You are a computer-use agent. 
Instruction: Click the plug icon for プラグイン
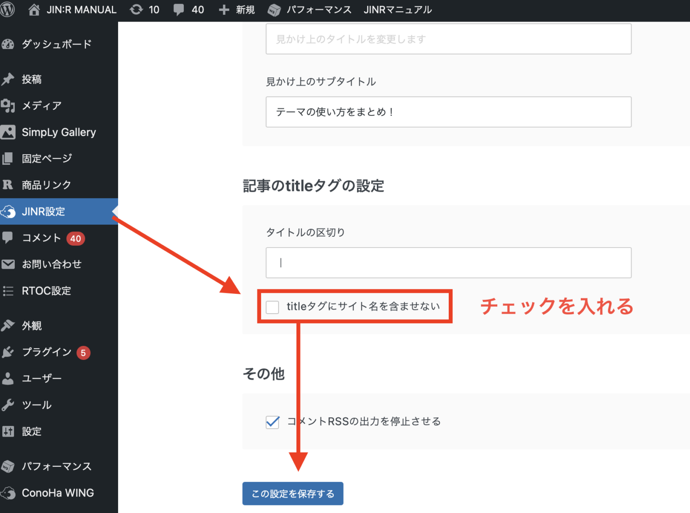click(8, 352)
